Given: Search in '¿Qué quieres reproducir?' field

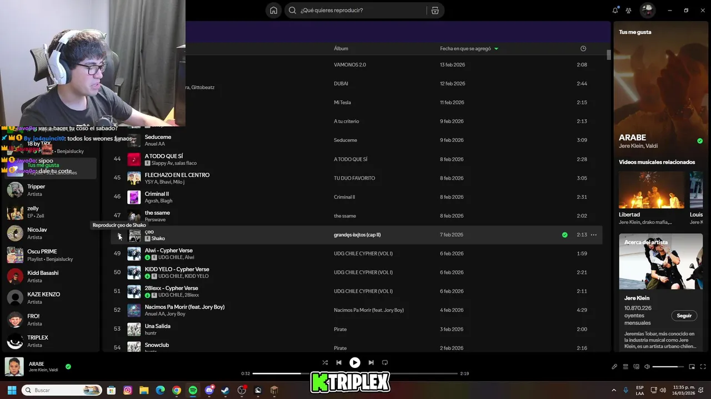Looking at the screenshot, I should (x=363, y=11).
